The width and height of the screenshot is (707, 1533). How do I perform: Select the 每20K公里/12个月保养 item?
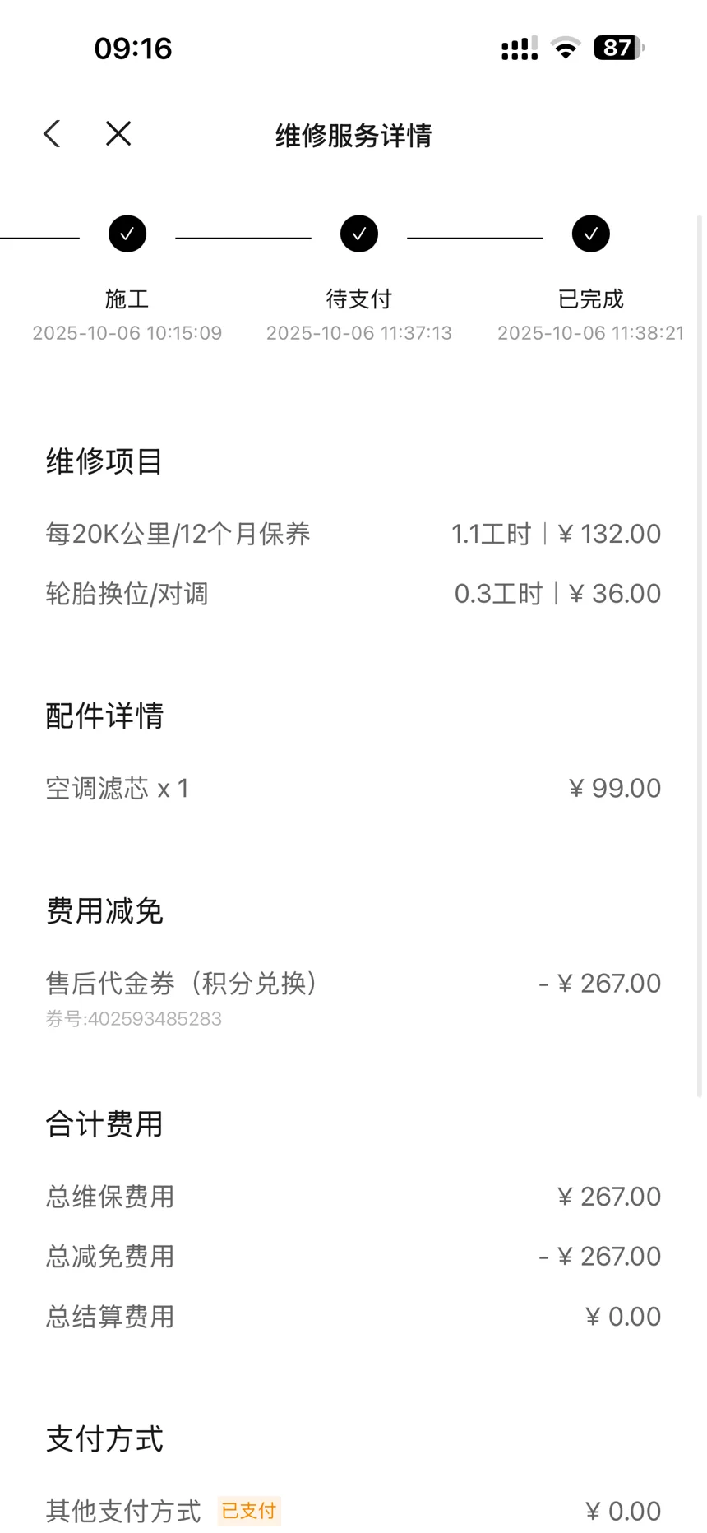[178, 535]
